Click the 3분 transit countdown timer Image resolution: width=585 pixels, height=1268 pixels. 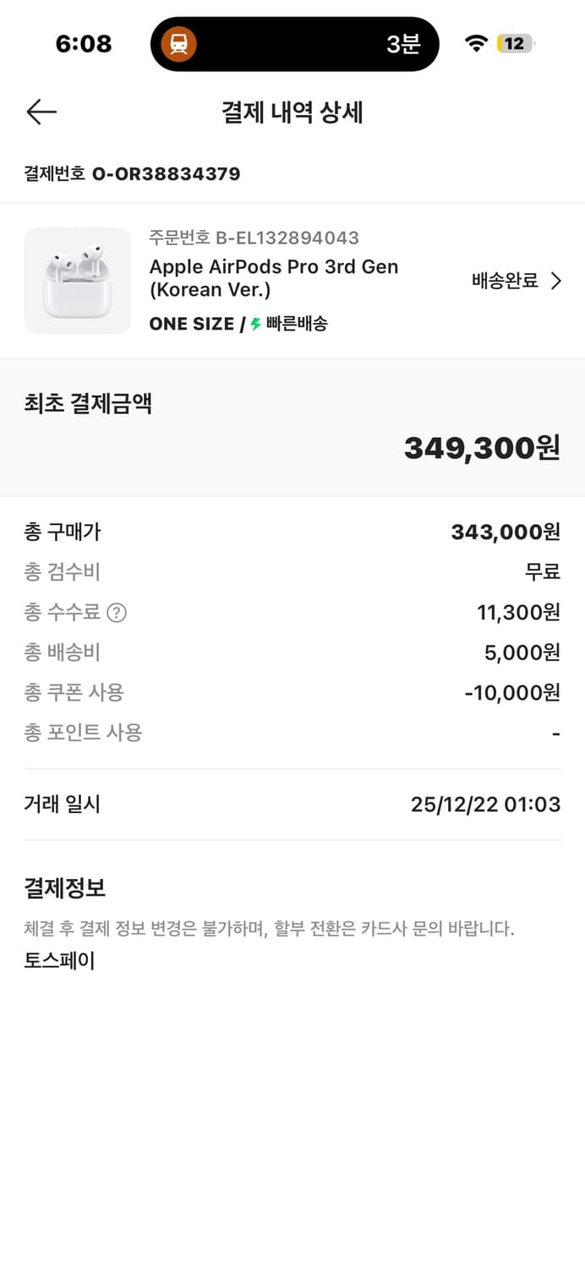405,43
